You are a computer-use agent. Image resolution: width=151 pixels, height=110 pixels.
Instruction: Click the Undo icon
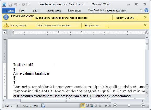coord(16,4)
